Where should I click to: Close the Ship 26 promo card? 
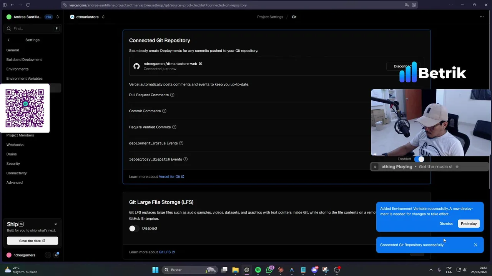pyautogui.click(x=55, y=224)
